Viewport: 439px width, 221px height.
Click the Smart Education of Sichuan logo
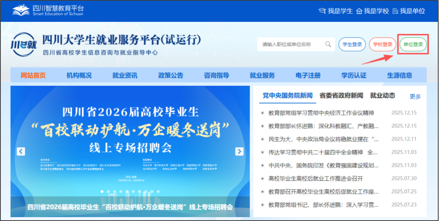click(48, 10)
